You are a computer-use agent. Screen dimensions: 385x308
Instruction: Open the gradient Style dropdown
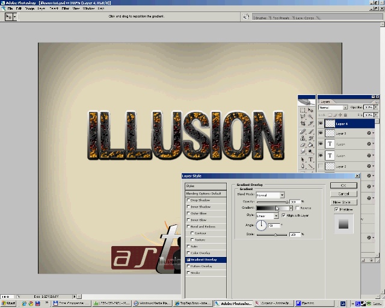[276, 215]
